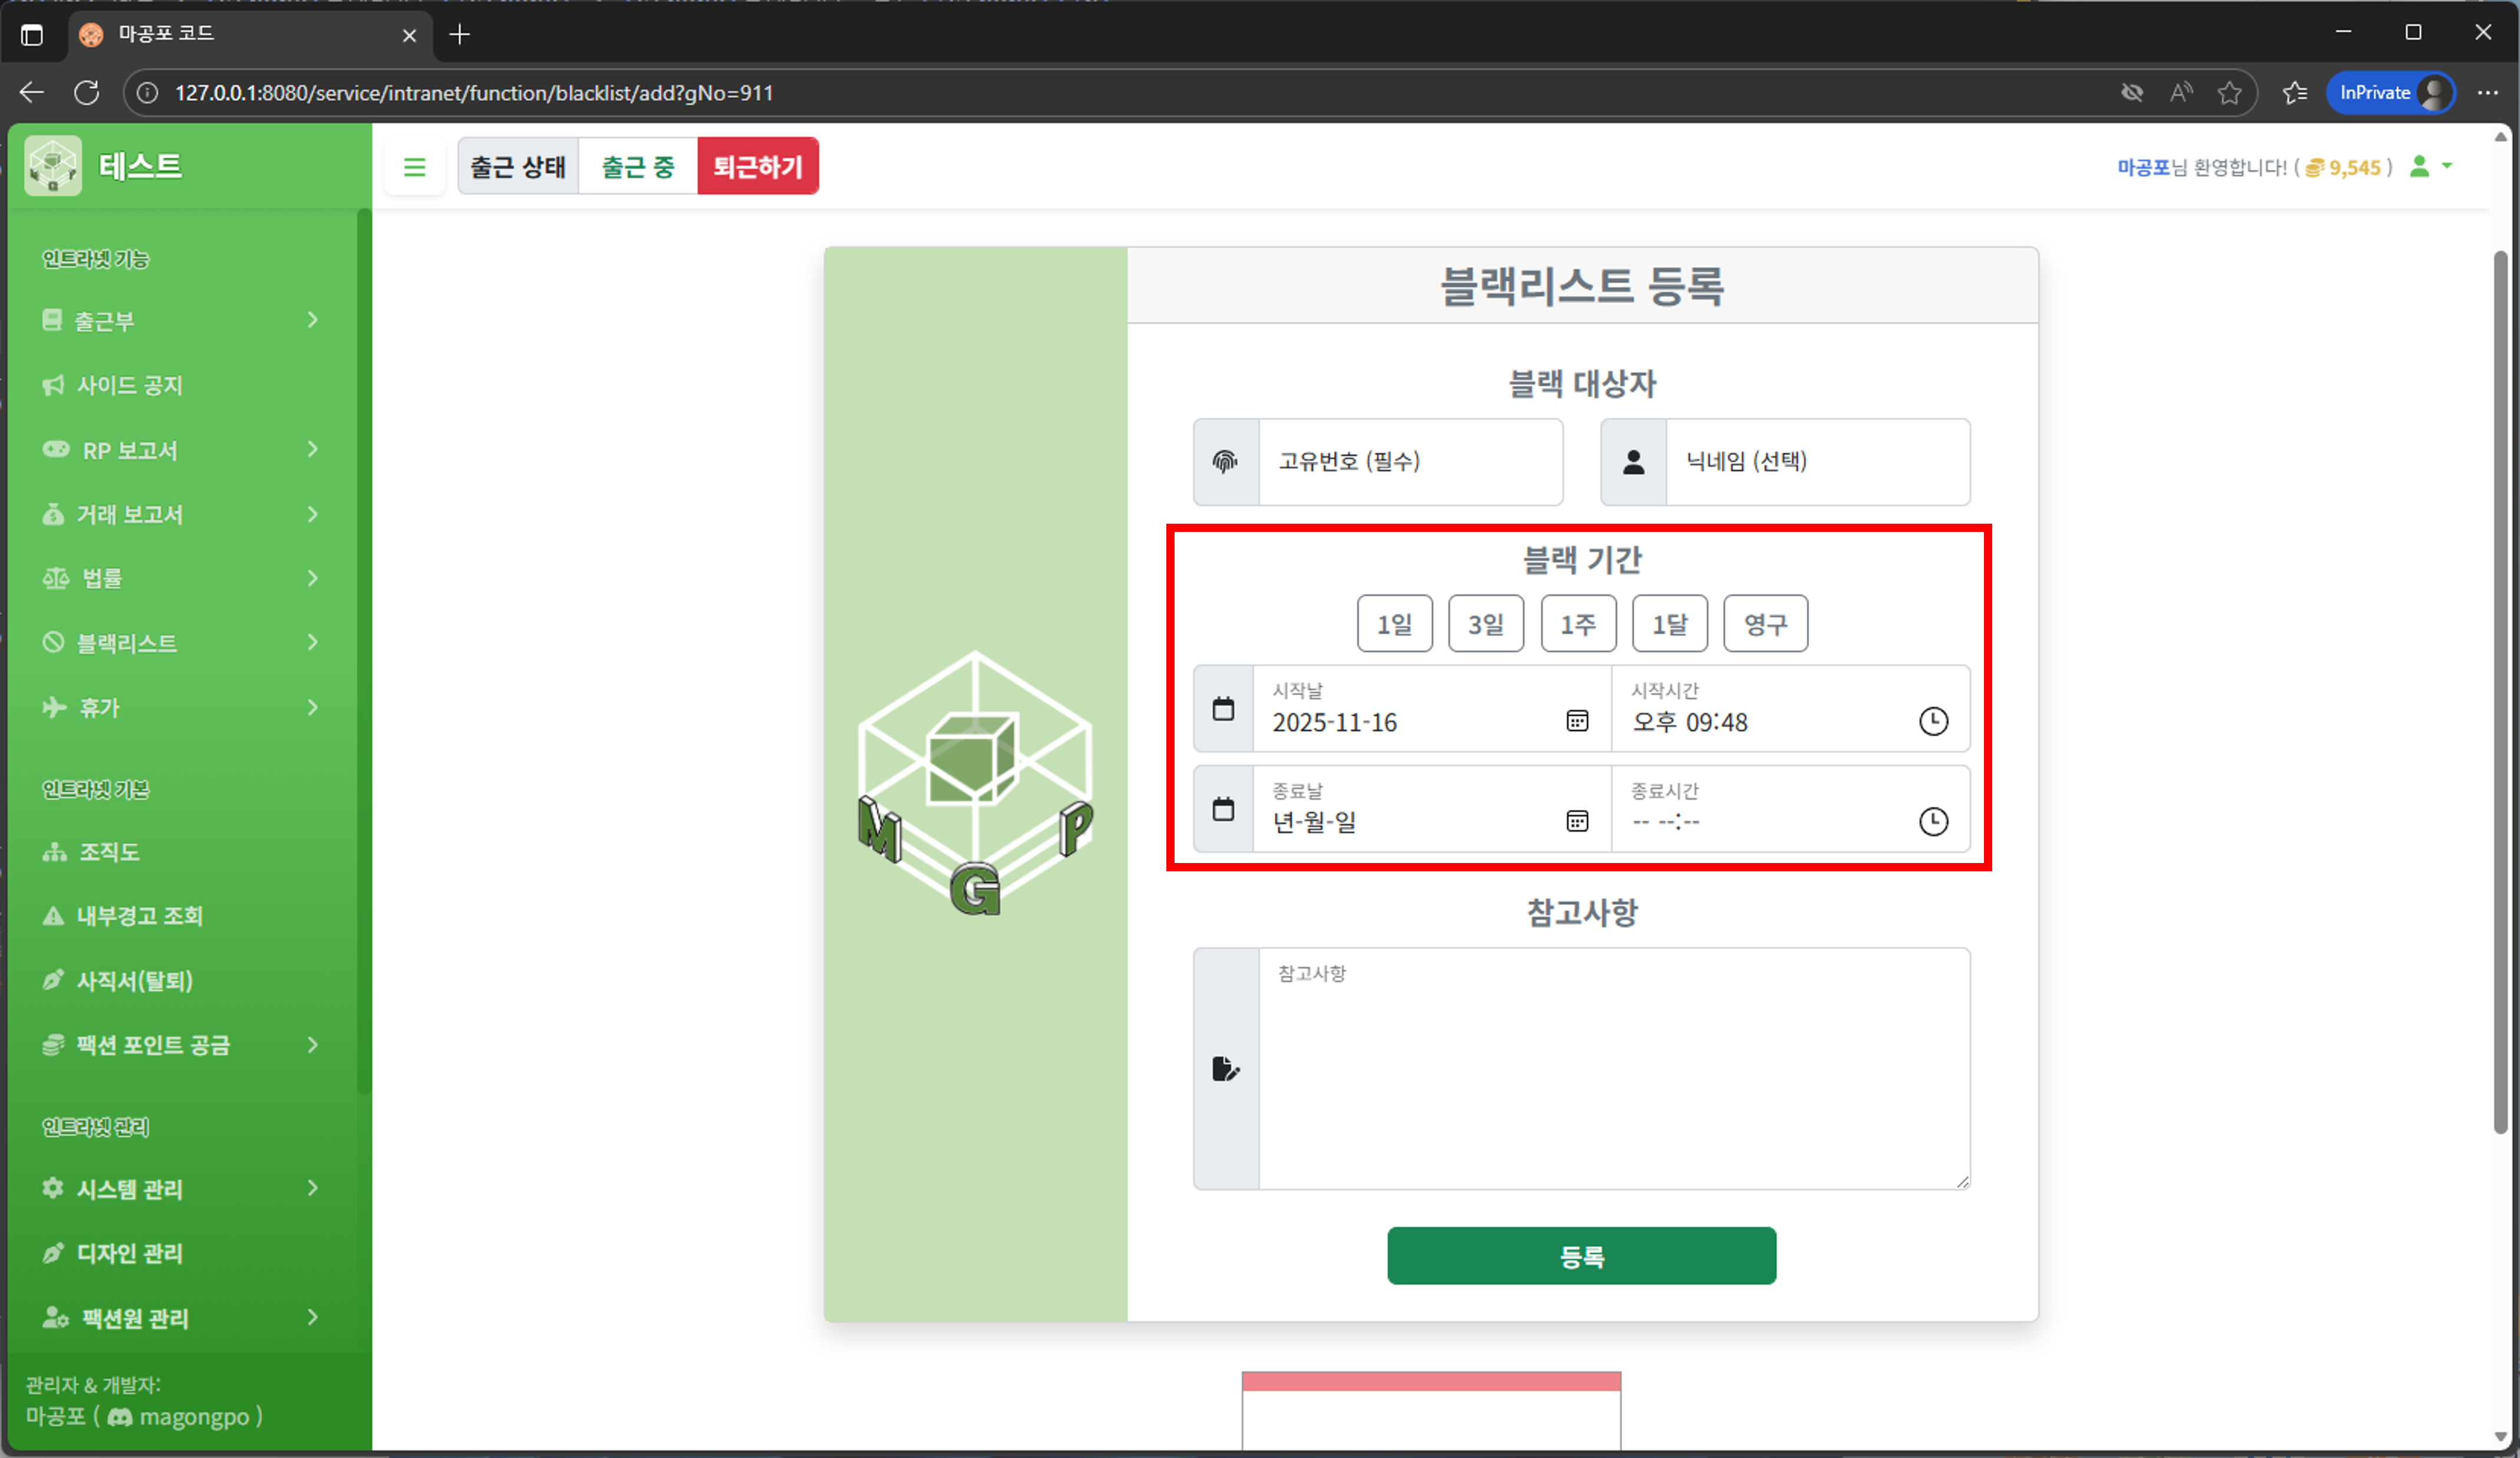The height and width of the screenshot is (1458, 2520).
Task: Select the 영구 duration button
Action: click(x=1765, y=624)
